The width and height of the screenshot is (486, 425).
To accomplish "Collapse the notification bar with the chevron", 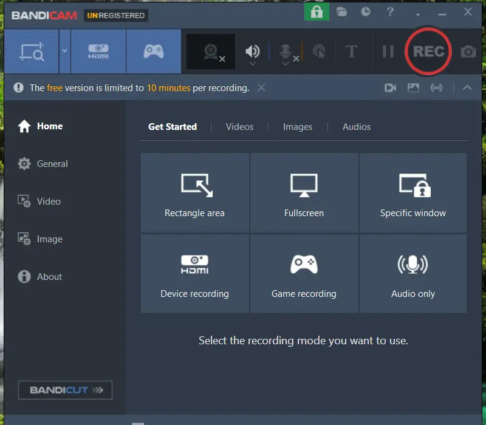I will point(468,87).
